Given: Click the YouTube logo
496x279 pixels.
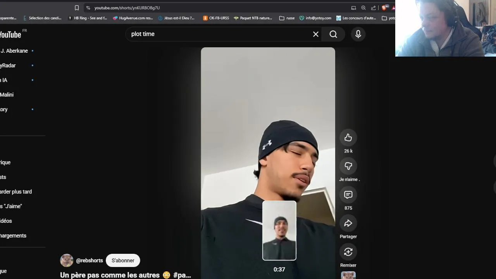Looking at the screenshot, I should pos(10,34).
